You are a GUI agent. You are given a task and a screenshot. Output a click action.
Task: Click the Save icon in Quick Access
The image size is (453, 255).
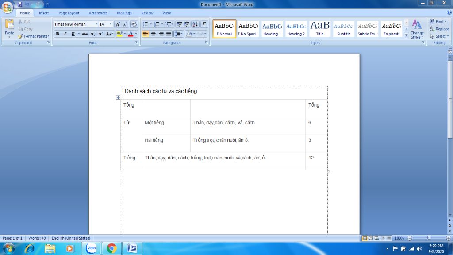[x=20, y=4]
